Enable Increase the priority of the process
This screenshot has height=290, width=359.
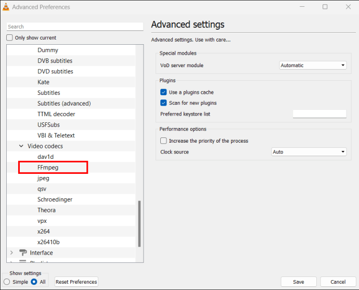pyautogui.click(x=163, y=141)
